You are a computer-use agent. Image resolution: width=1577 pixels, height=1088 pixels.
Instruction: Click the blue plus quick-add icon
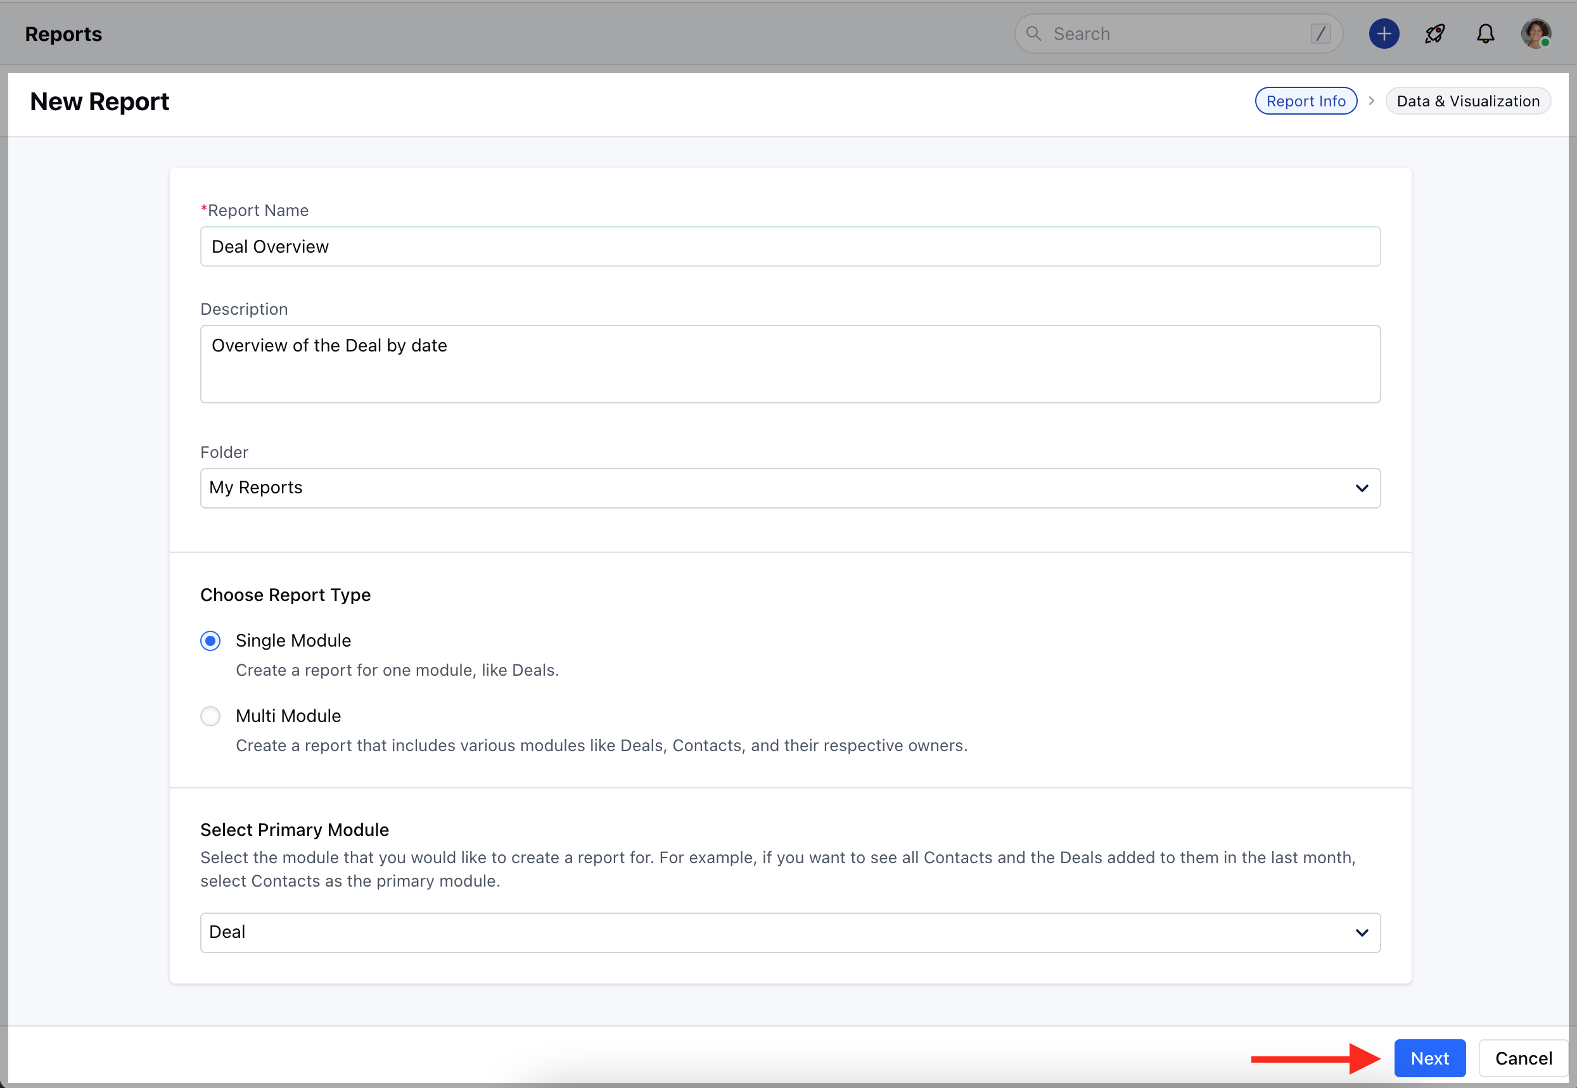click(x=1383, y=34)
